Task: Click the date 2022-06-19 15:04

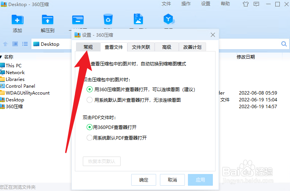Action: click(258, 100)
